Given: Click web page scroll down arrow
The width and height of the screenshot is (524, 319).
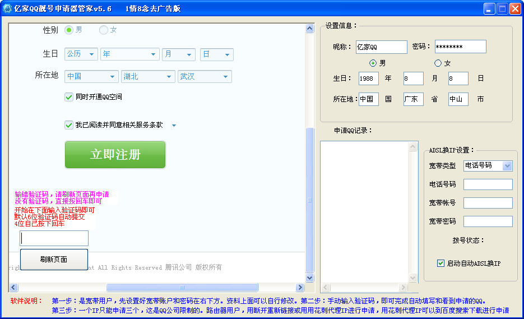Looking at the screenshot, I should (310, 278).
